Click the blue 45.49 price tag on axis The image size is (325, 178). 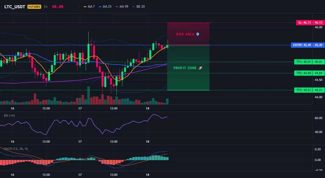point(319,45)
